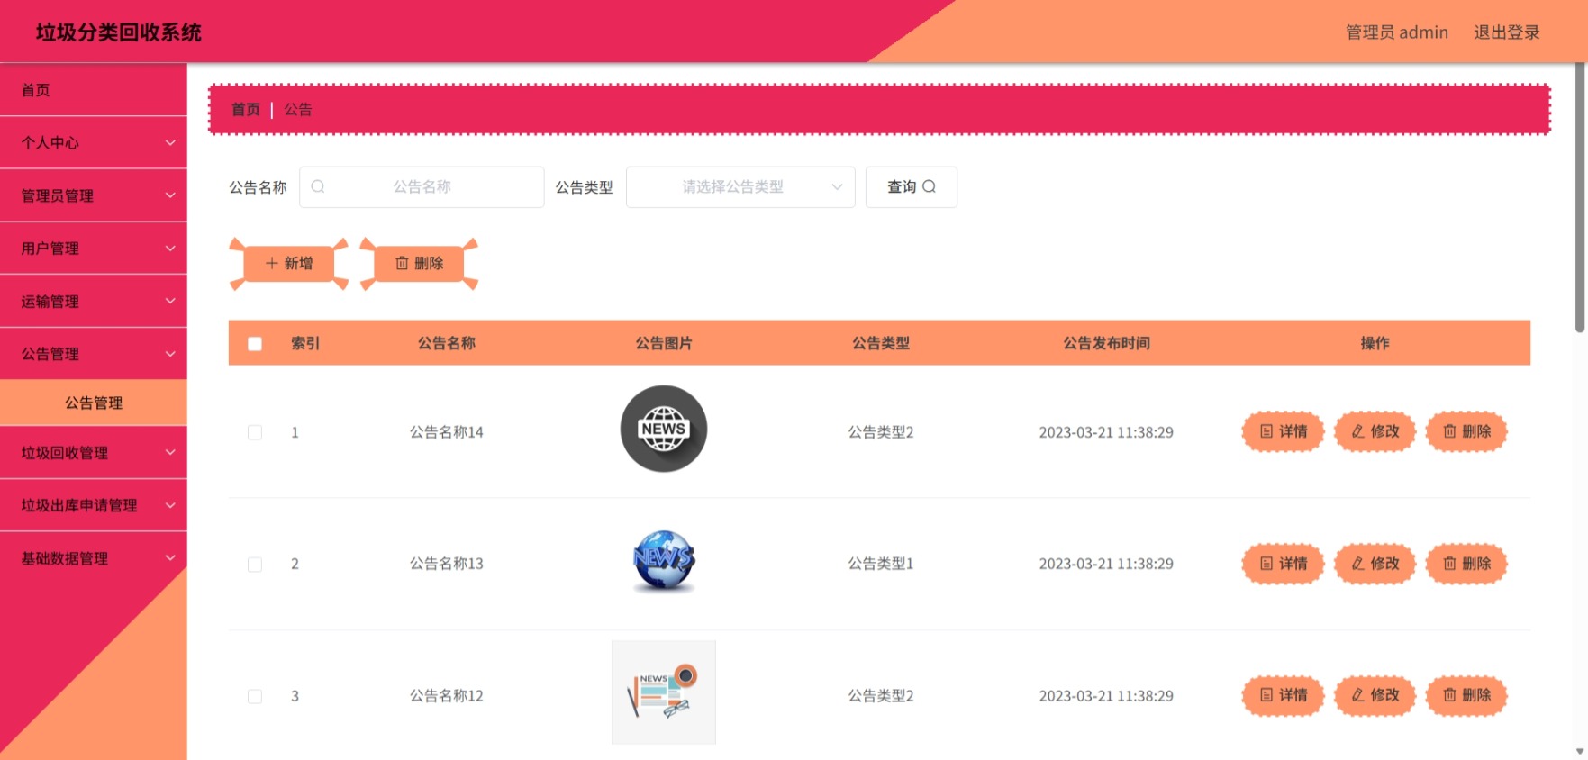
Task: Click 详情 document icon for 公告名称12
Action: [x=1266, y=695]
